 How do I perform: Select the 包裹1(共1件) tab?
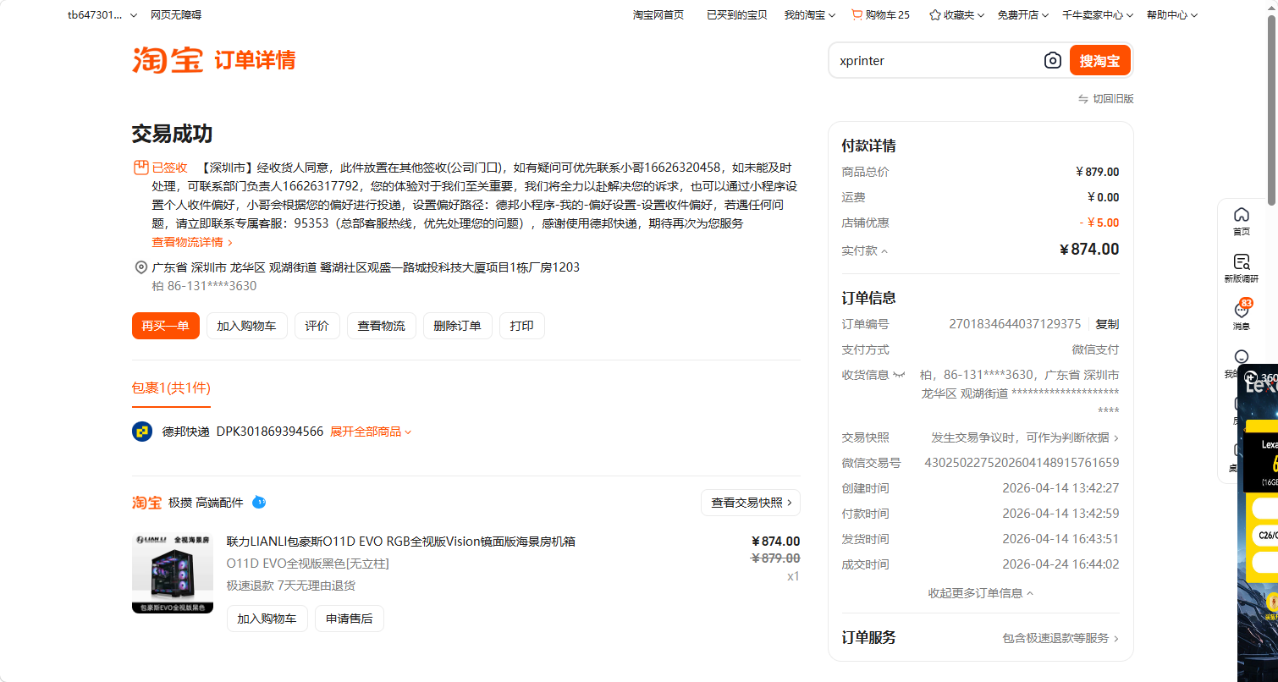pyautogui.click(x=171, y=388)
